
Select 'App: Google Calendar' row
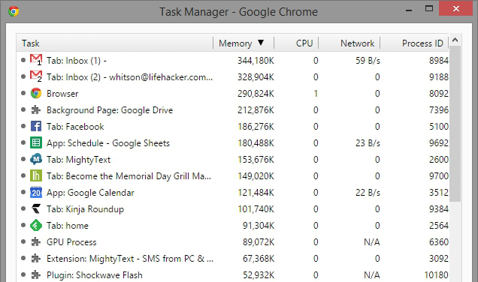coord(232,192)
